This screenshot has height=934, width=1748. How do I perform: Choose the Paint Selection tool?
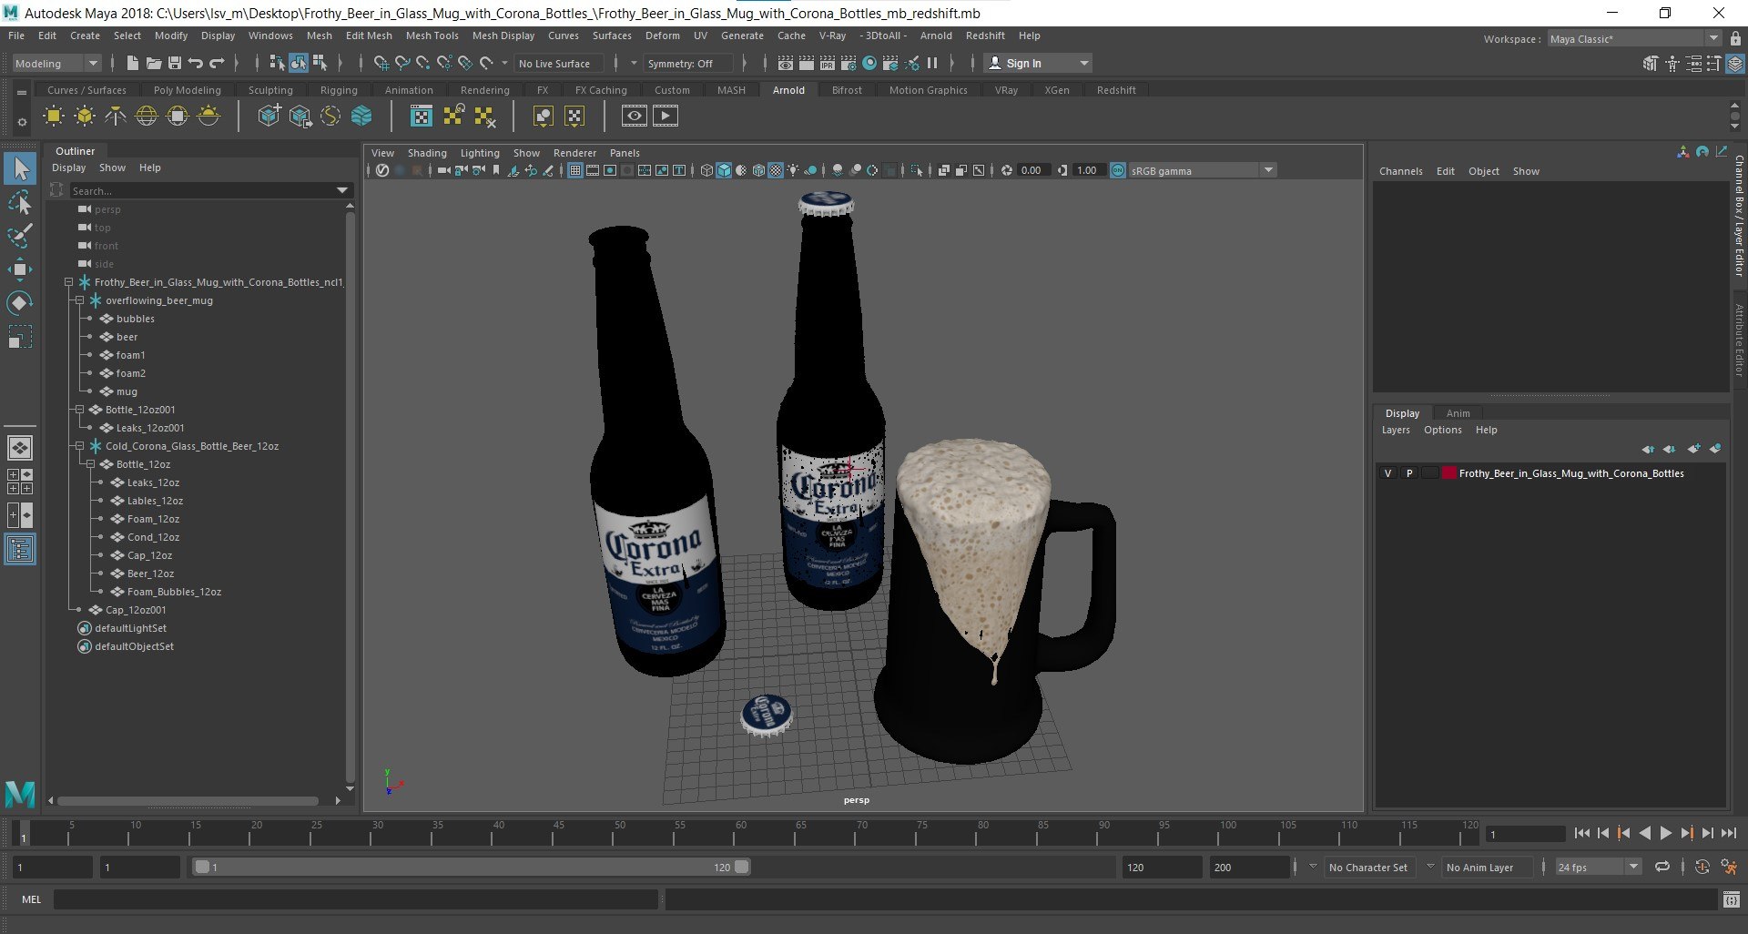click(20, 236)
